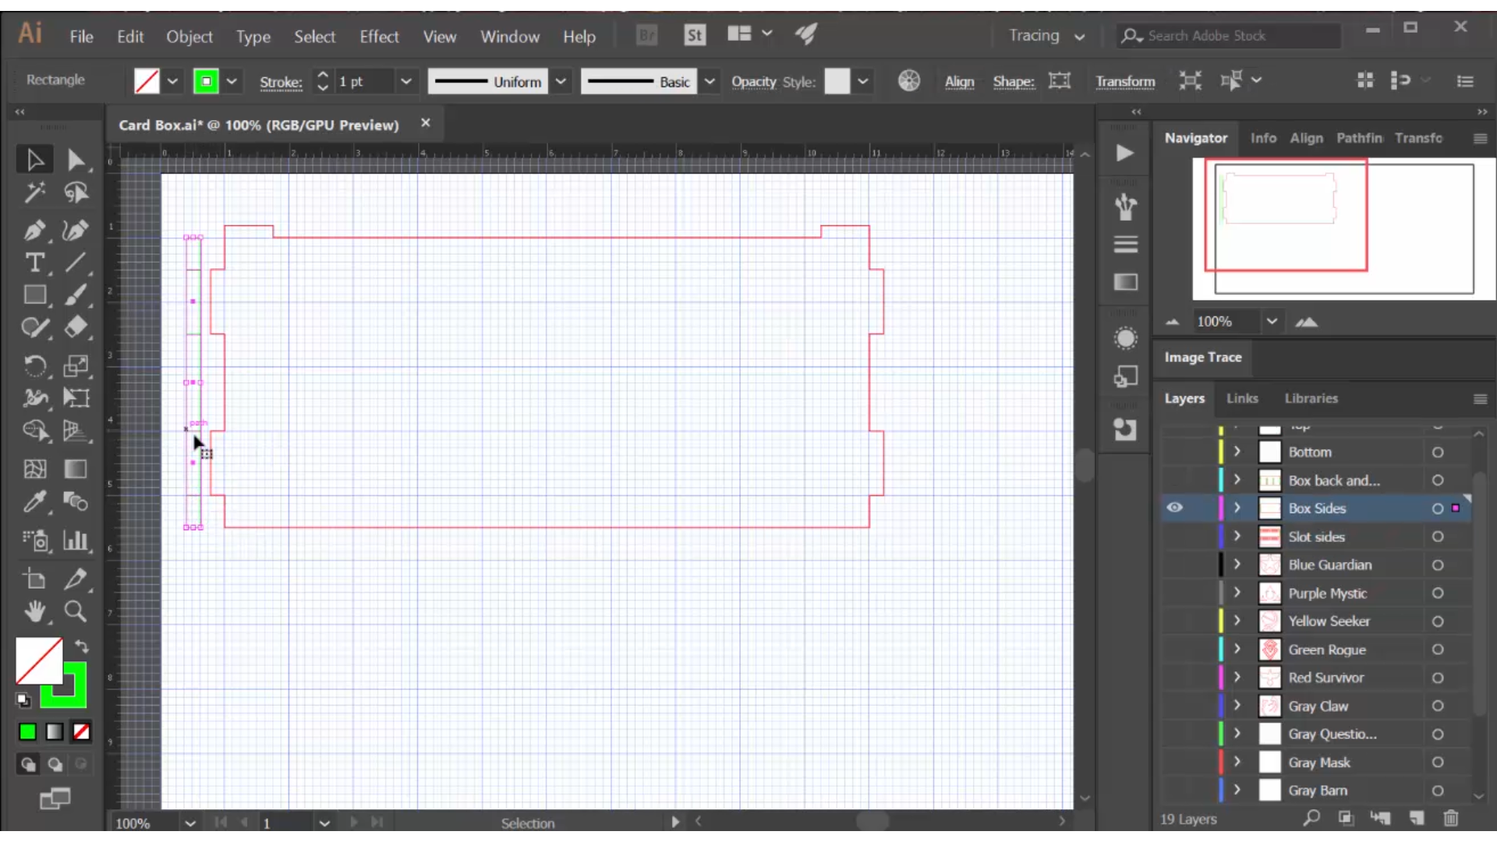The image size is (1497, 842).
Task: Switch to the Links tab
Action: tap(1242, 398)
